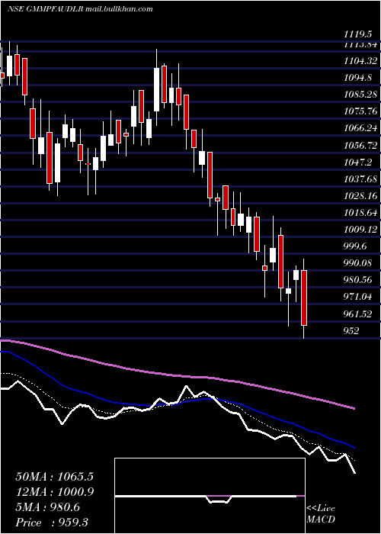381x534 pixels.
Task: Click the 961.52 price axis label
Action: pos(358,314)
